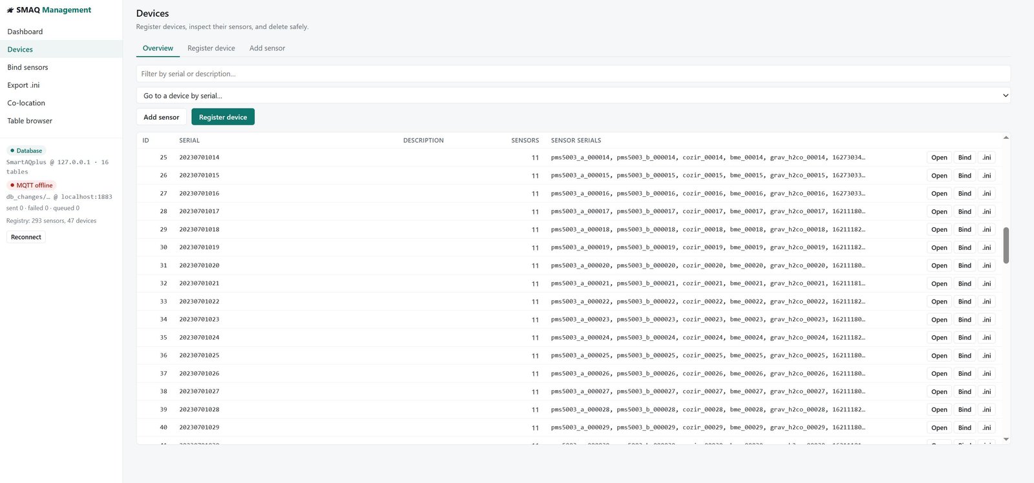The height and width of the screenshot is (483, 1034).
Task: Go to Bind sensors page
Action: pos(28,67)
